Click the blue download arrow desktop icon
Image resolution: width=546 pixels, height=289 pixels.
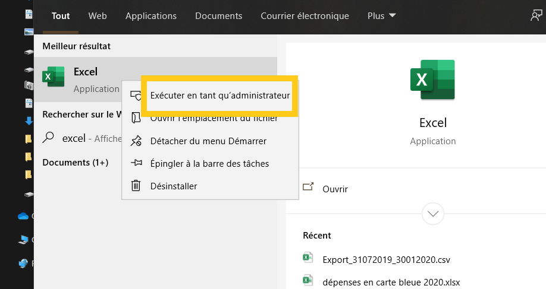29,121
